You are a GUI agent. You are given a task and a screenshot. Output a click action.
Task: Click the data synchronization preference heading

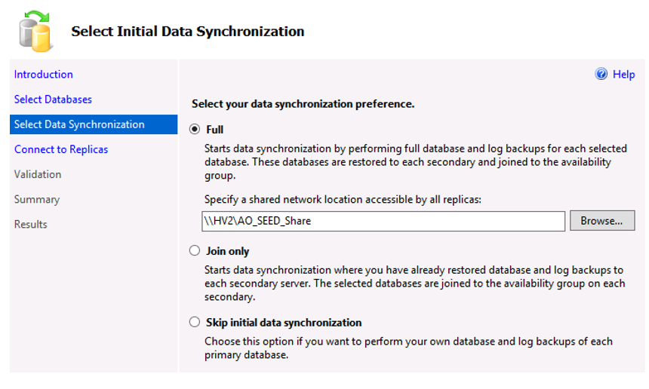[x=303, y=104]
